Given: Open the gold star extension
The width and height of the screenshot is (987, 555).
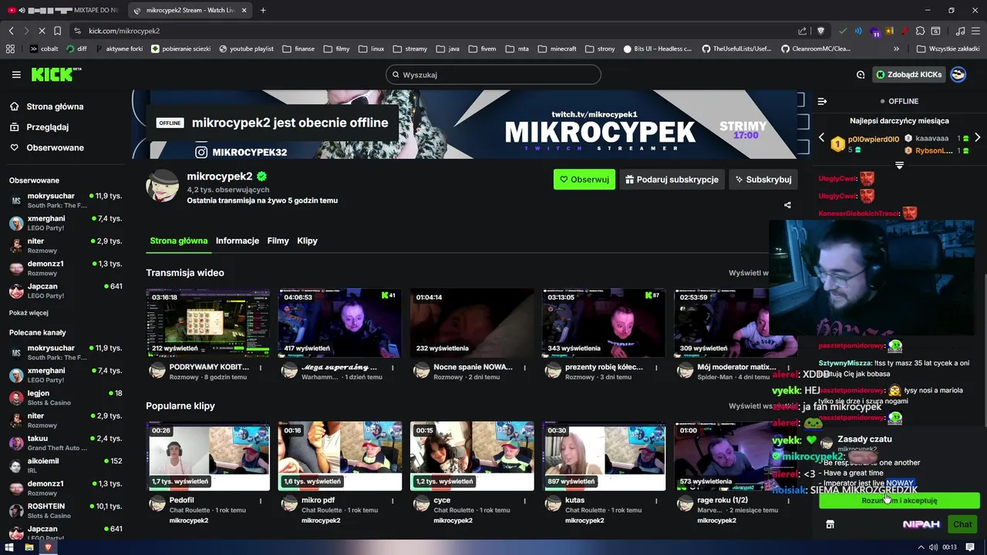Looking at the screenshot, I should pyautogui.click(x=890, y=31).
